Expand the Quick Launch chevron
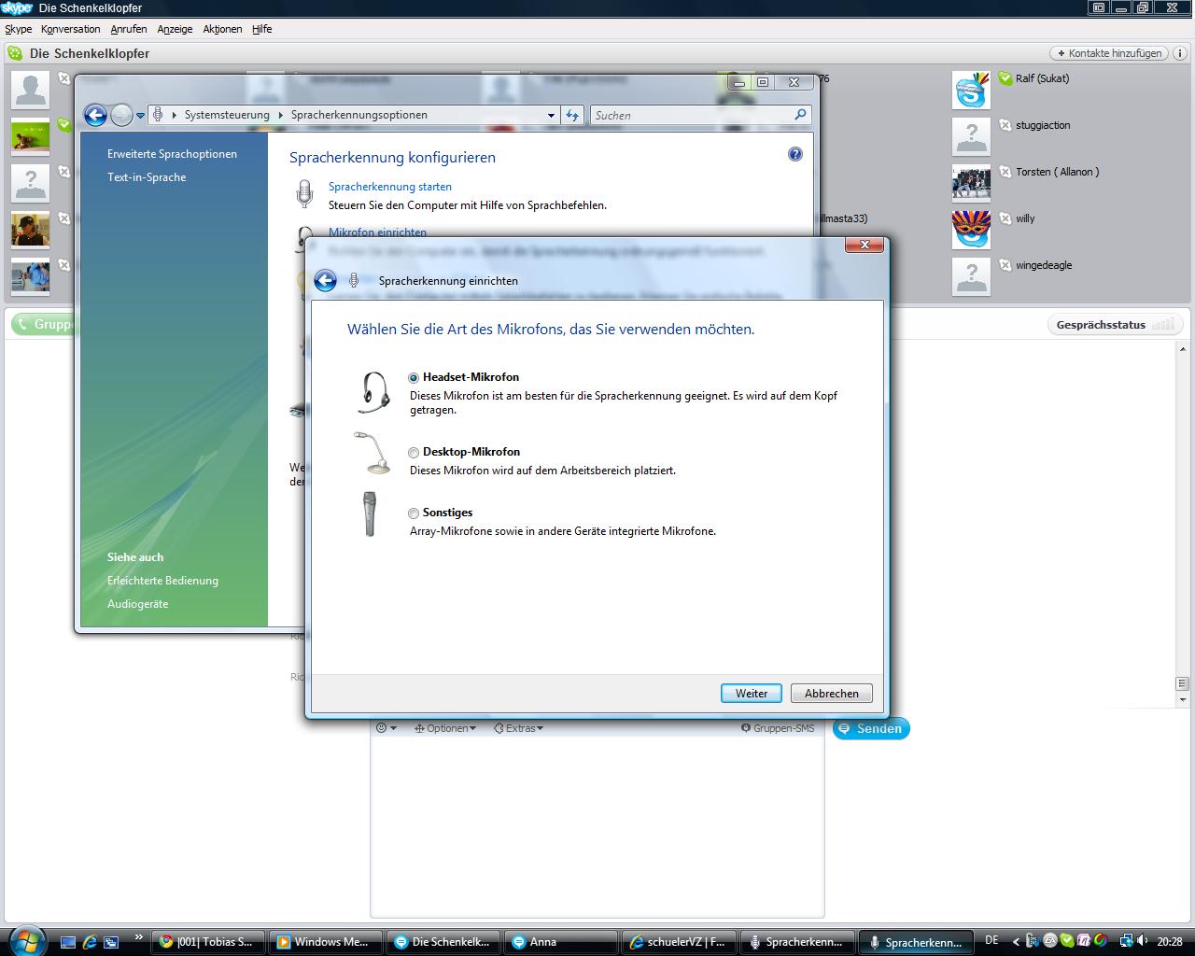This screenshot has width=1195, height=956. [x=139, y=936]
